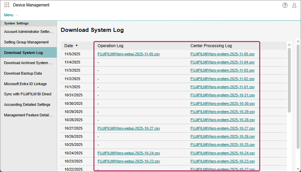Select the 10/24/2025 date cell
This screenshot has height=172, width=301.
(73, 153)
